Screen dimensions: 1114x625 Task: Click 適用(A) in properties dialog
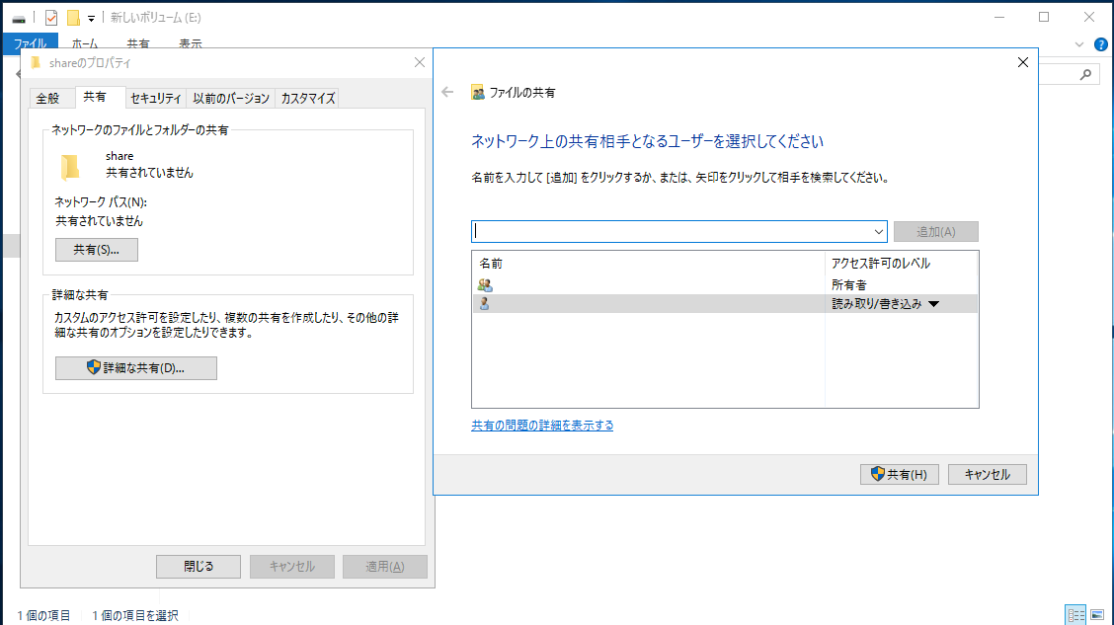[385, 566]
